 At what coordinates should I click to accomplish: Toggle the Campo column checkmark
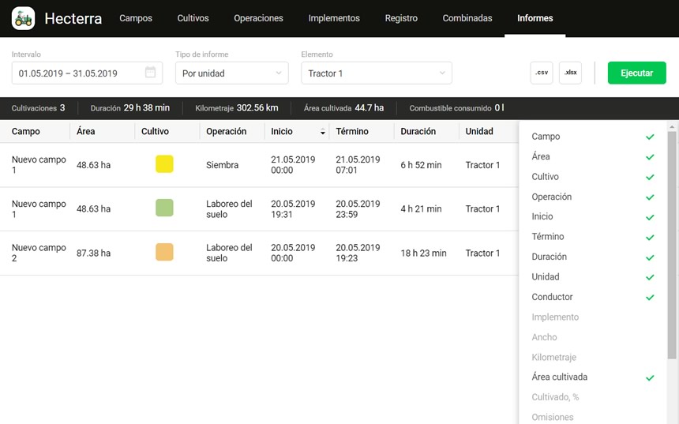click(649, 137)
